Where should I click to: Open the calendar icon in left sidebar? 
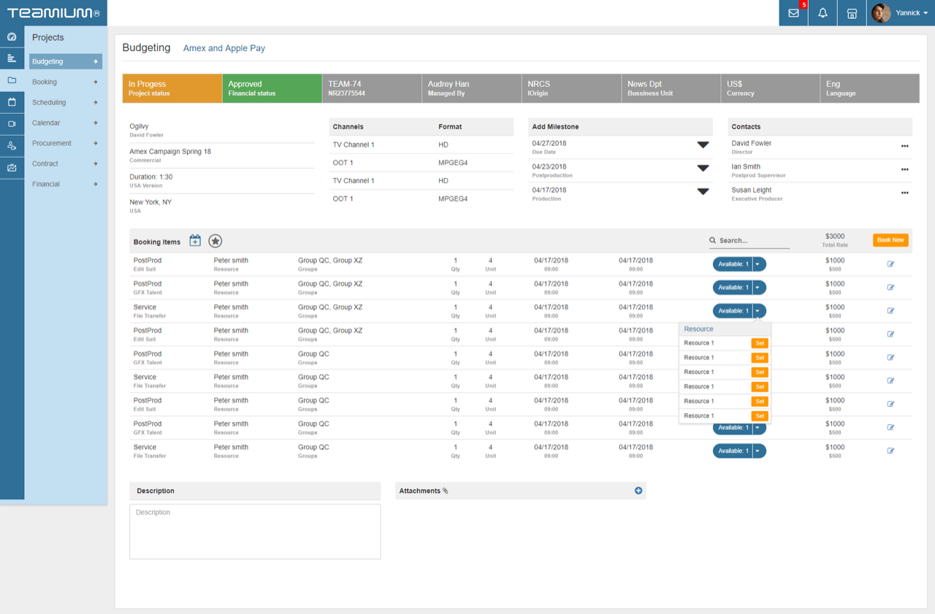pos(12,102)
